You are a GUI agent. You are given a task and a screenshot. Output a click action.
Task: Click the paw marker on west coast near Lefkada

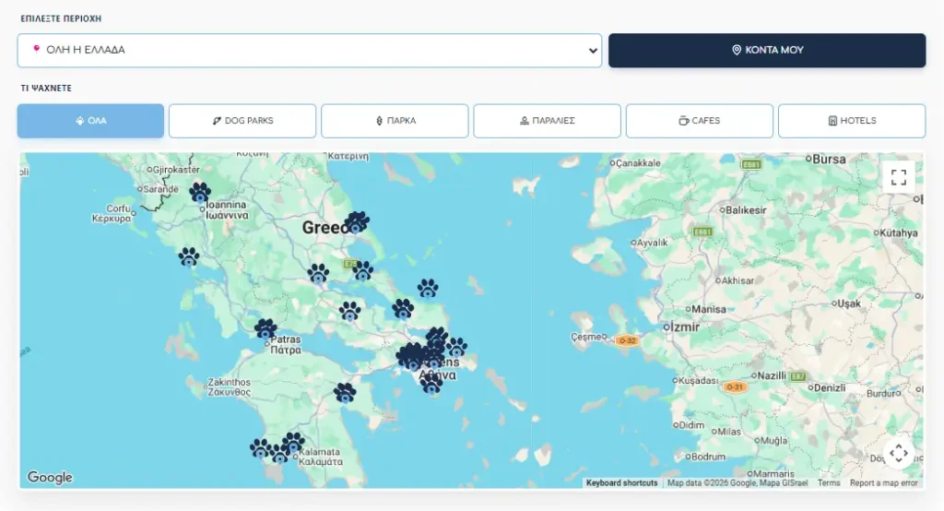coord(189,257)
